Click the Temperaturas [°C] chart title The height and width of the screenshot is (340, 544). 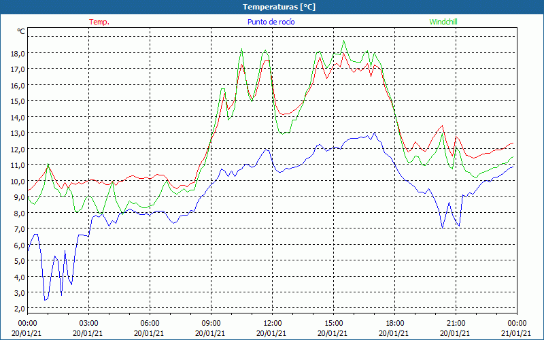click(279, 7)
